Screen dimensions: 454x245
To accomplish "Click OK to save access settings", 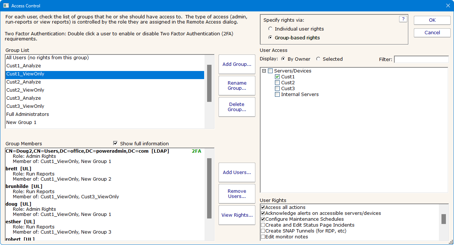I will (432, 20).
